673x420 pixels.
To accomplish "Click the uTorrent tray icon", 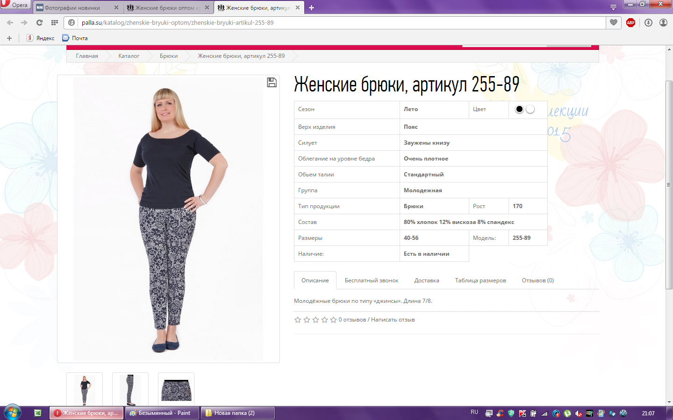I will point(567,413).
